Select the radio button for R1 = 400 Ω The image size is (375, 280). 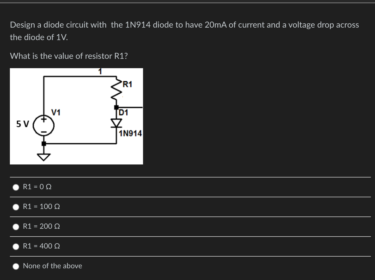pyautogui.click(x=16, y=246)
